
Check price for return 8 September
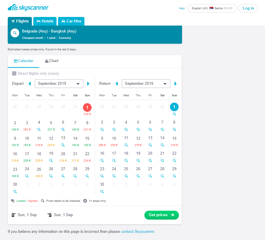(174, 129)
